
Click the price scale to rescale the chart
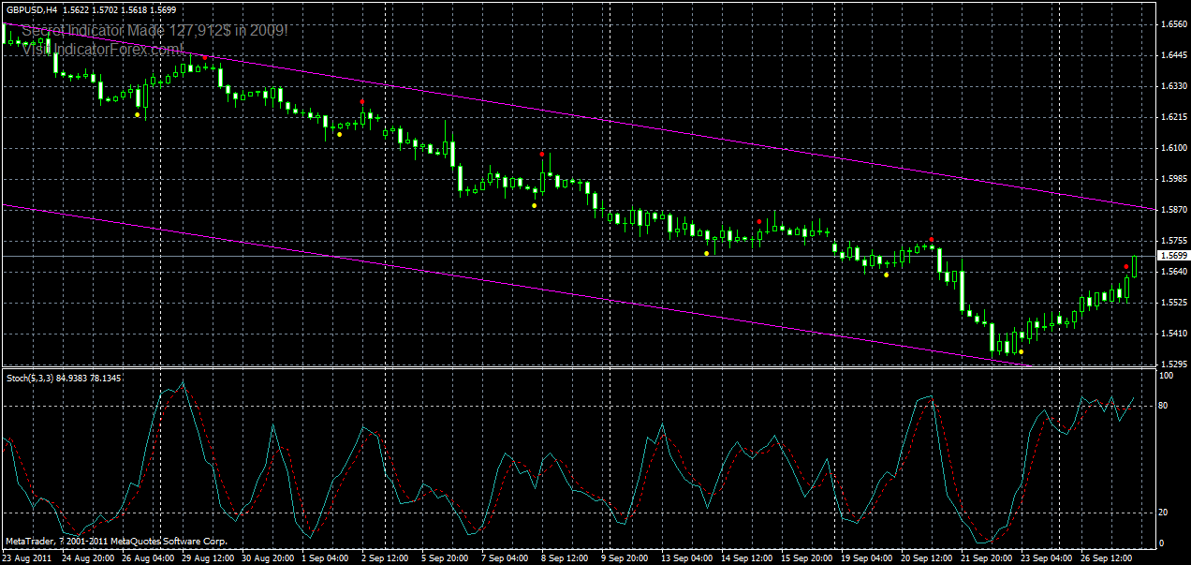tap(1170, 187)
